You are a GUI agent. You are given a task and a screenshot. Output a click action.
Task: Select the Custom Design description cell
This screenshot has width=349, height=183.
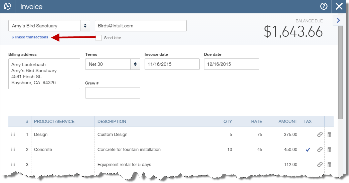150,135
